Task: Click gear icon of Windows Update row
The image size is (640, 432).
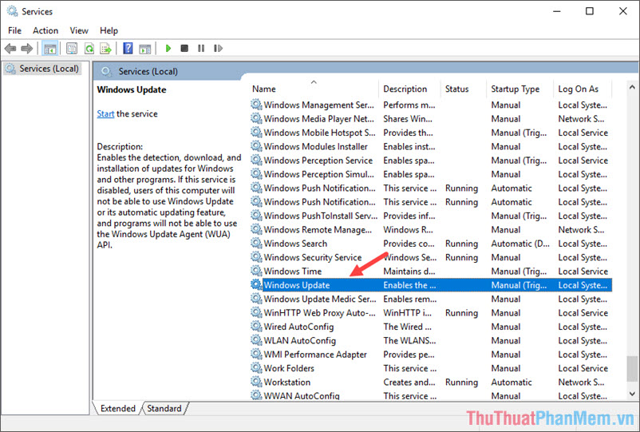Action: (256, 284)
